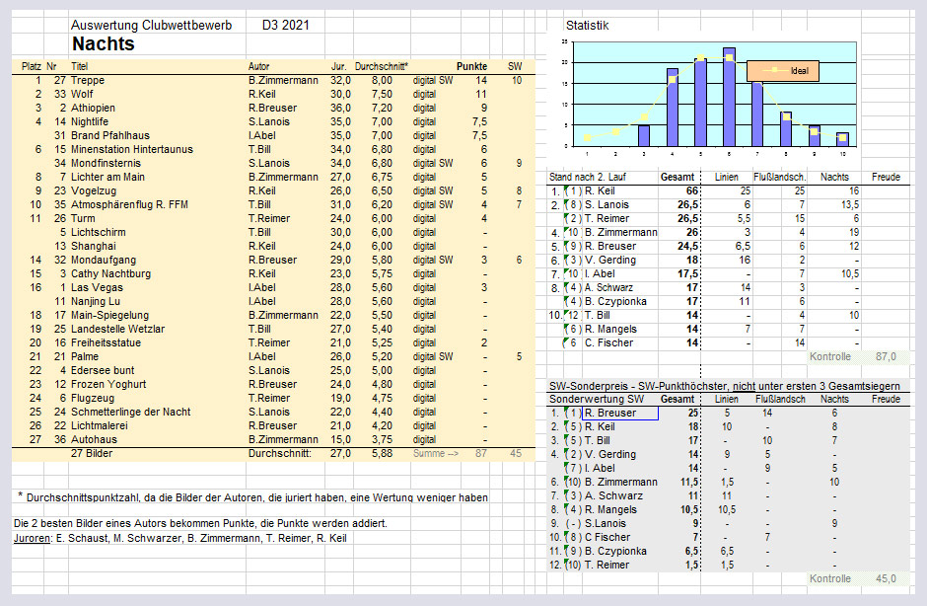Select 'S. Lanois' in the standings table

coord(606,204)
